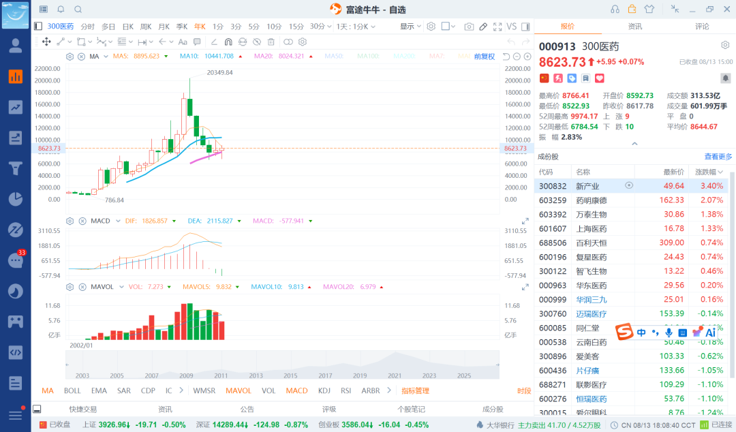
Task: Remove the MA indicator with X icon
Action: 81,57
